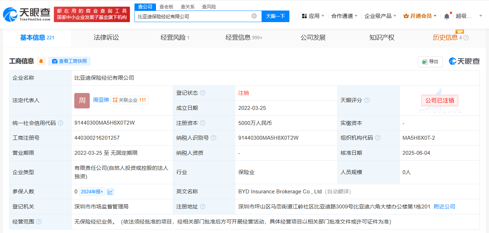
Task: Expand the 2024年报 year selector
Action: pyautogui.click(x=92, y=192)
